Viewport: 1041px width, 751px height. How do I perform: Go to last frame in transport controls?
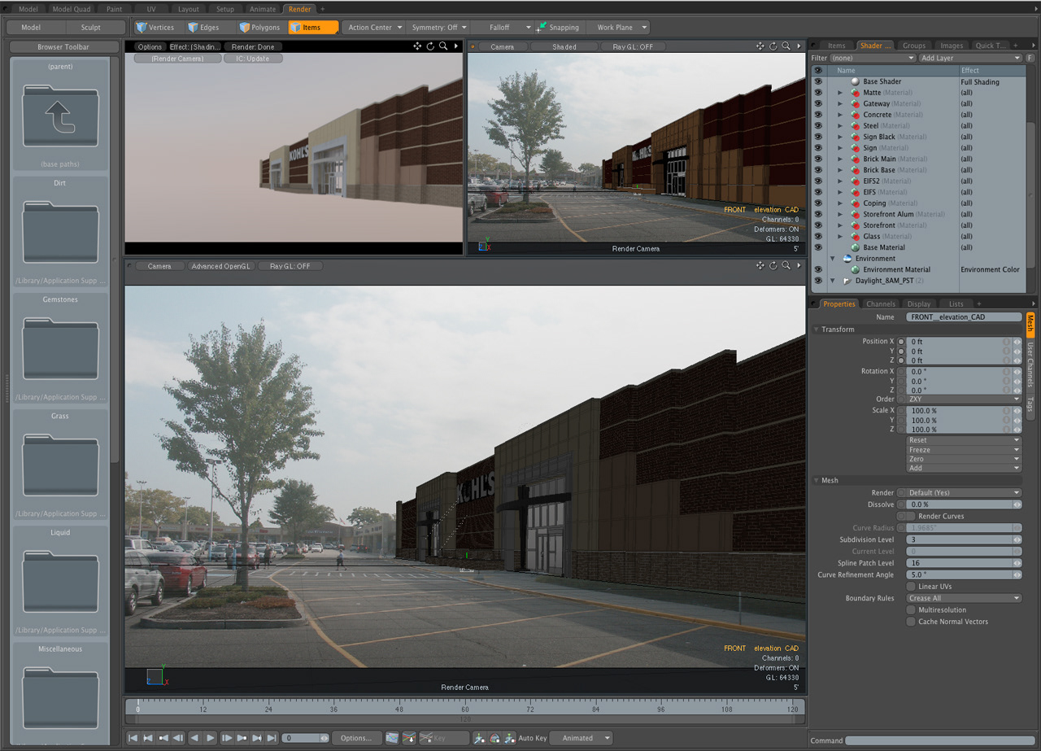click(x=272, y=738)
